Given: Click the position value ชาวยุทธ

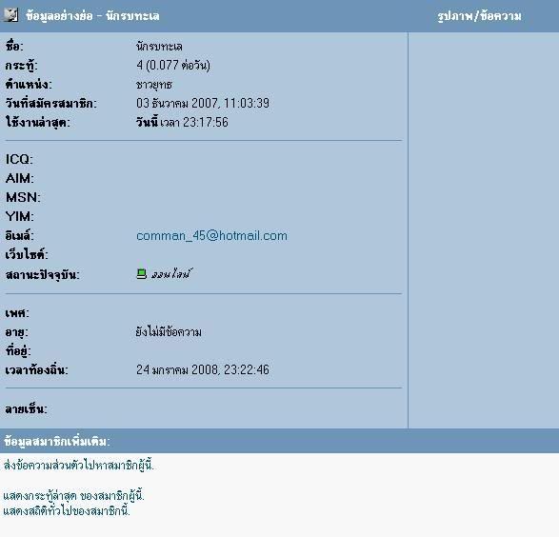Looking at the screenshot, I should coord(154,85).
